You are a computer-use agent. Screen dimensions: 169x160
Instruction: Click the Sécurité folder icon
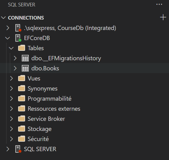coord(22,139)
